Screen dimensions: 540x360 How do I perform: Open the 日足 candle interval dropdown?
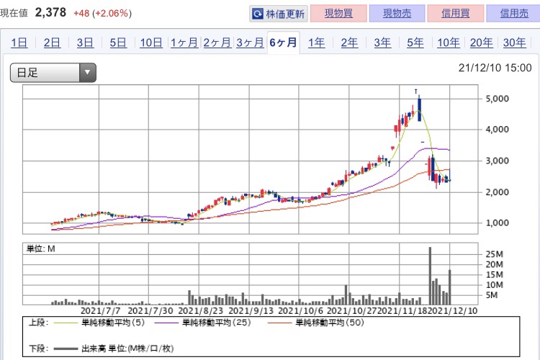[x=53, y=73]
